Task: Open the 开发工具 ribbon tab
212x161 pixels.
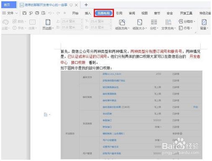Action: [186, 13]
